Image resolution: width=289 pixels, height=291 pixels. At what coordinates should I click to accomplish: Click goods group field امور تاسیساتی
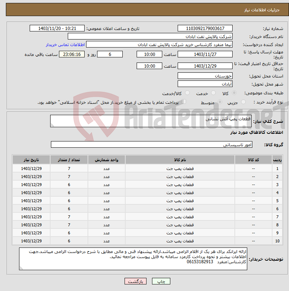152,144
